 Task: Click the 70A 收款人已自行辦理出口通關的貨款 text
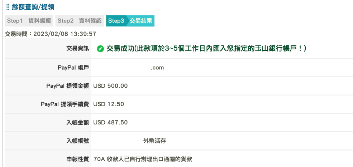(143, 159)
